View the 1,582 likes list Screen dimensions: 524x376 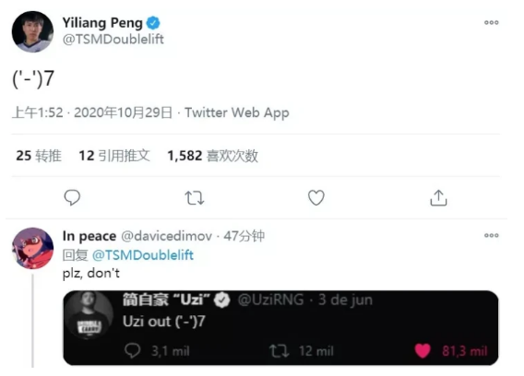[212, 156]
